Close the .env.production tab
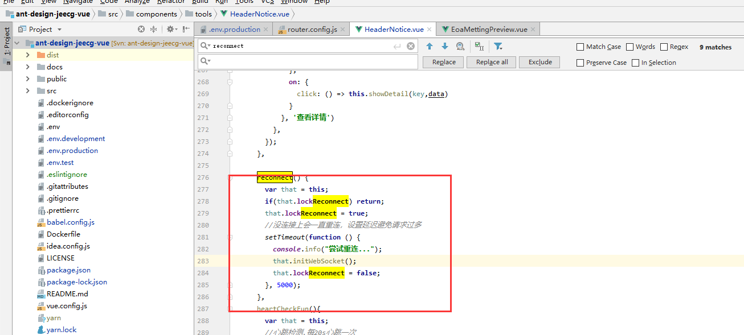This screenshot has height=335, width=744. 267,30
